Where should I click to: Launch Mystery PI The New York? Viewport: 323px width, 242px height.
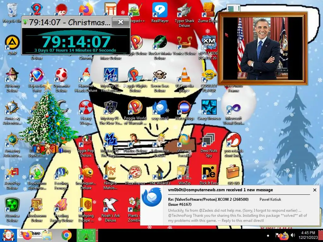pos(111,113)
